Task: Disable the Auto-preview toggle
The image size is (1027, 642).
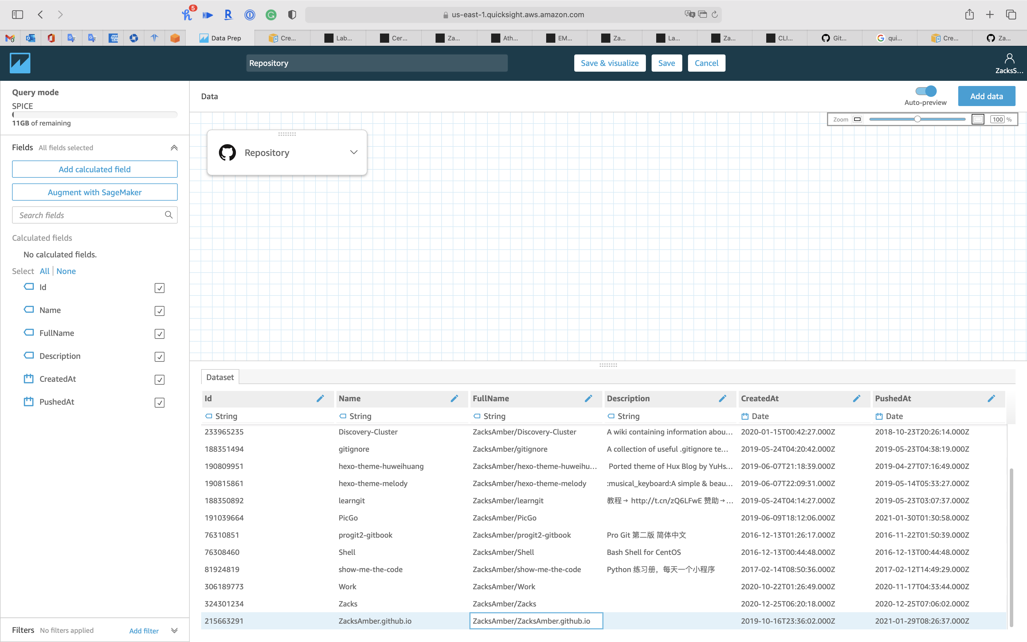Action: [926, 91]
